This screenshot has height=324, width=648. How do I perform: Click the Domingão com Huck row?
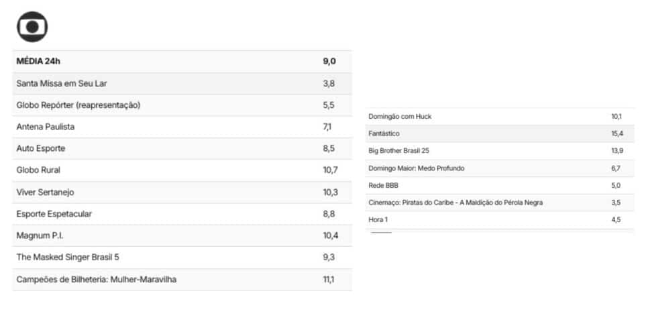pyautogui.click(x=500, y=117)
